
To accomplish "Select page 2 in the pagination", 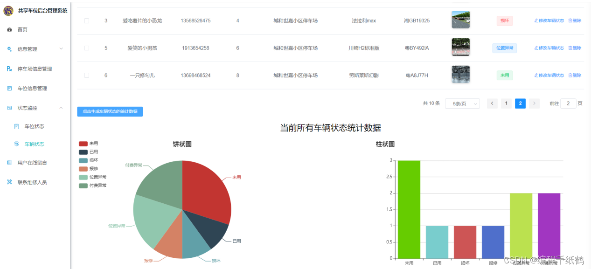I will (520, 103).
